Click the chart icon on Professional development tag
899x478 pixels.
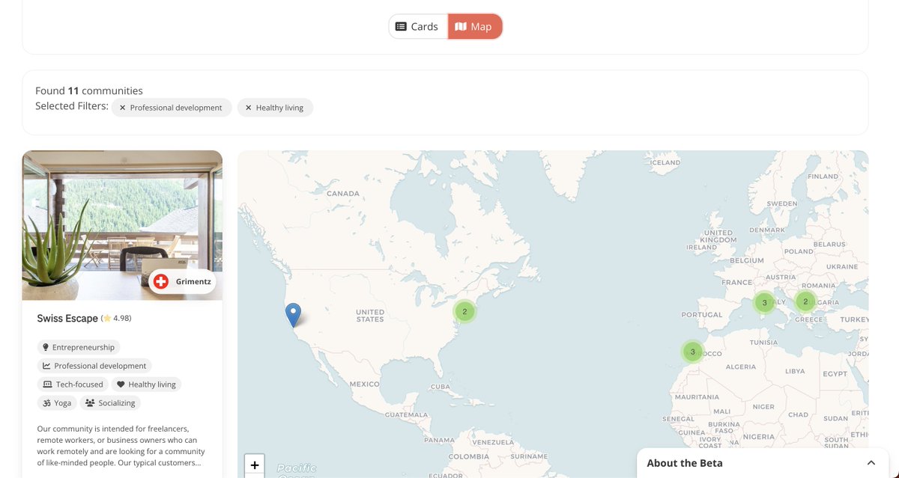point(46,366)
